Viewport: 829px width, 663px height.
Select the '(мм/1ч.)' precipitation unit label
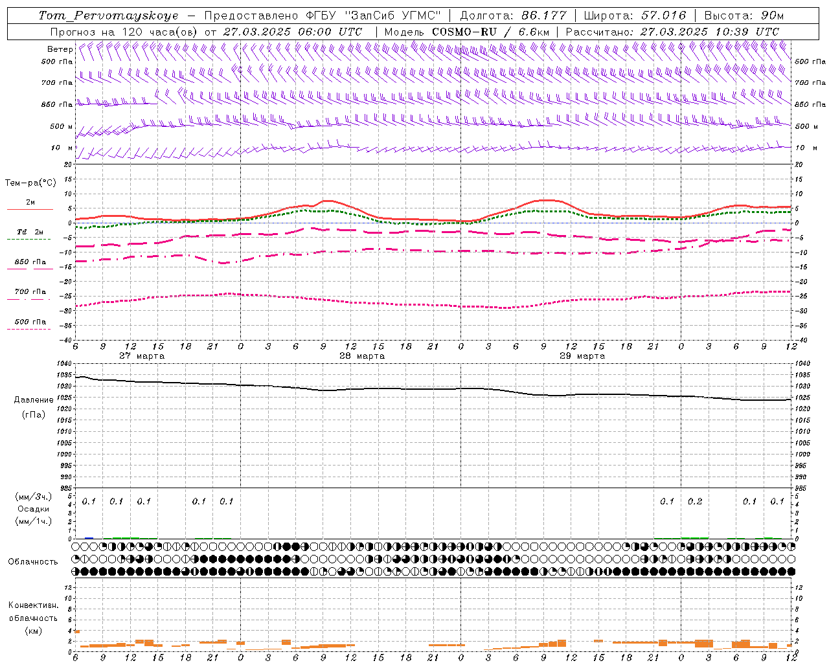32,521
